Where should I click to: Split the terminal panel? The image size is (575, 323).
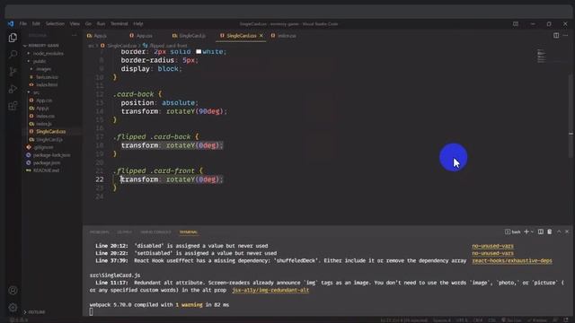click(541, 231)
